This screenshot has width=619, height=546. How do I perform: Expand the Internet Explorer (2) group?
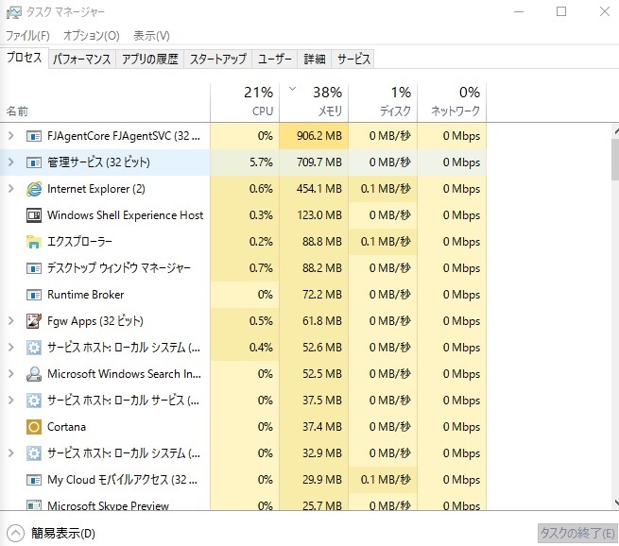coord(11,189)
